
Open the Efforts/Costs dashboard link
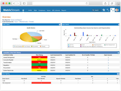click(x=23, y=22)
